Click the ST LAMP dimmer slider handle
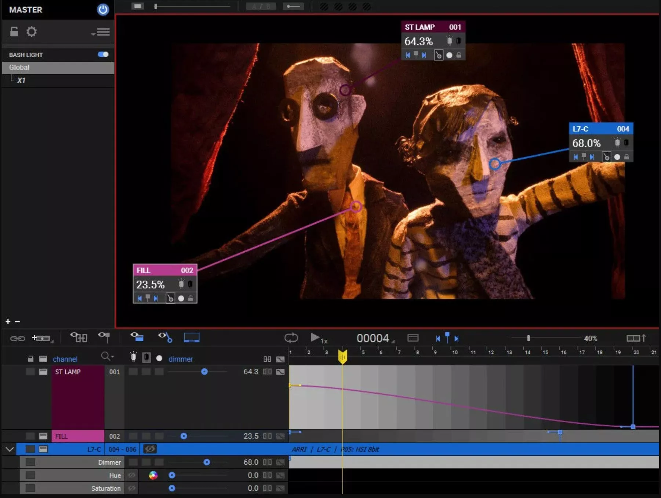The image size is (661, 498). 204,372
